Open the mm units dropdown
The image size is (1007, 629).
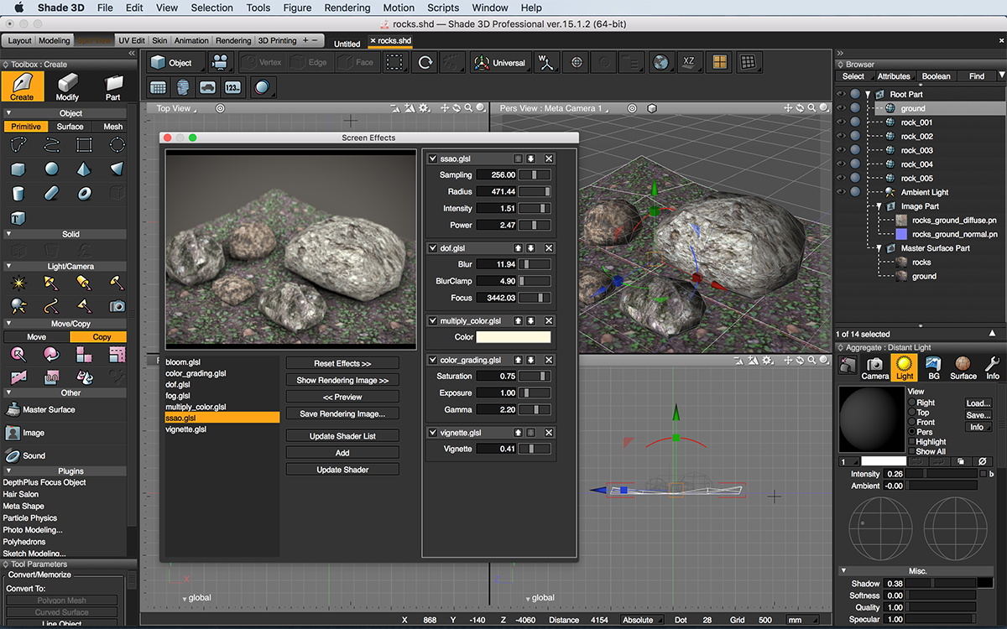(x=801, y=620)
